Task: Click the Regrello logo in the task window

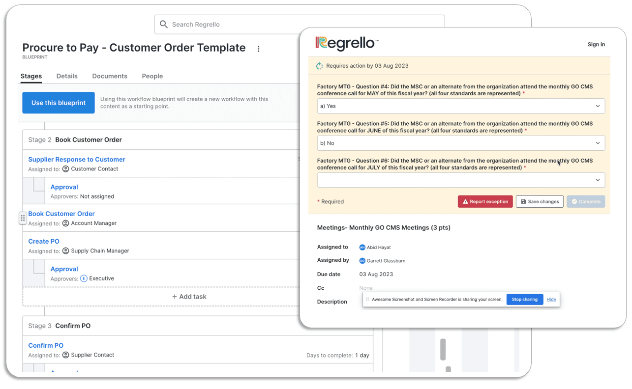Action: click(347, 43)
